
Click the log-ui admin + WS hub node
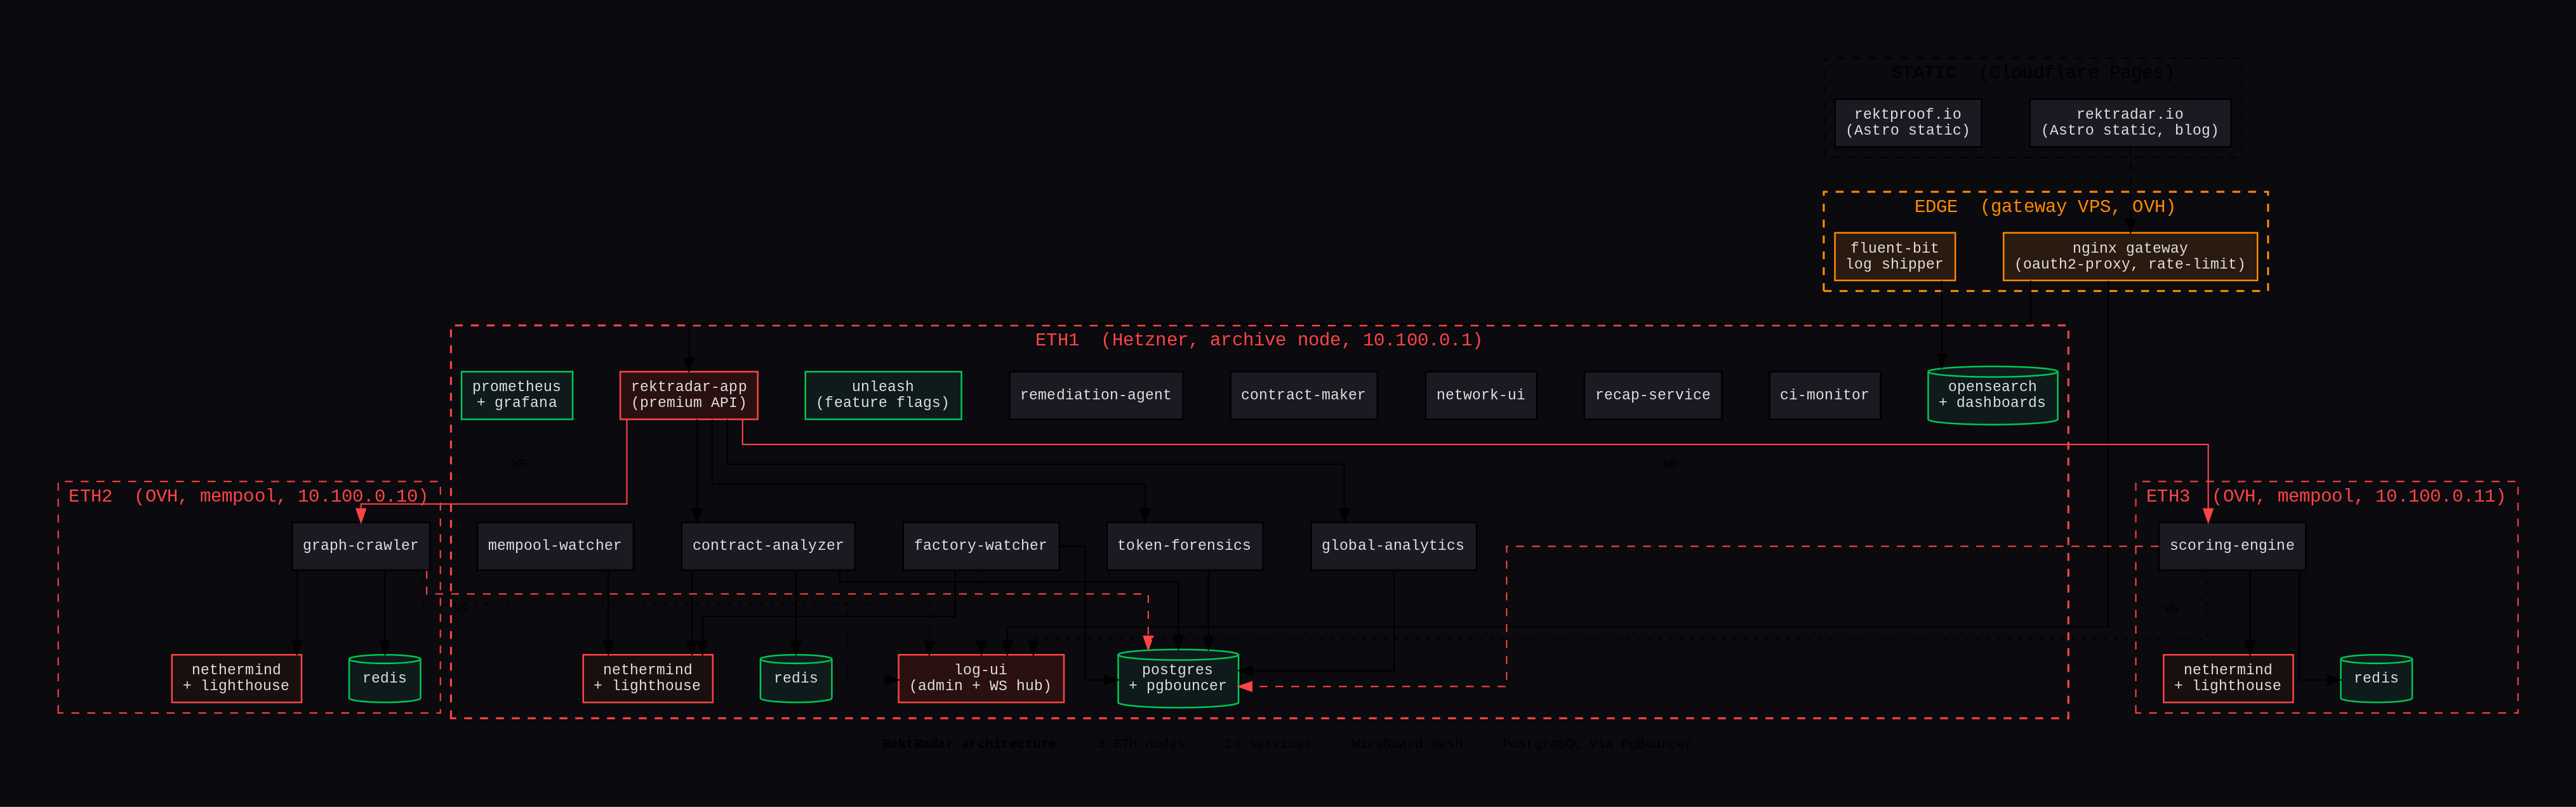tap(980, 678)
